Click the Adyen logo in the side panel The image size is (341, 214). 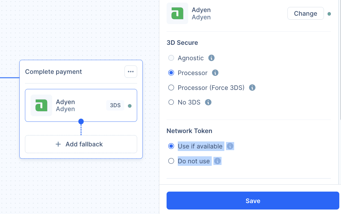(177, 13)
